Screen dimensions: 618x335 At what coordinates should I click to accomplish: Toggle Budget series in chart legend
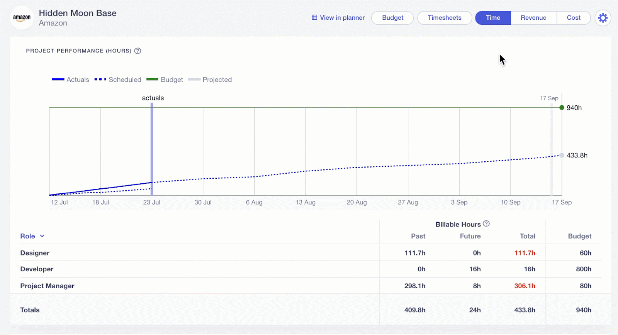(165, 80)
